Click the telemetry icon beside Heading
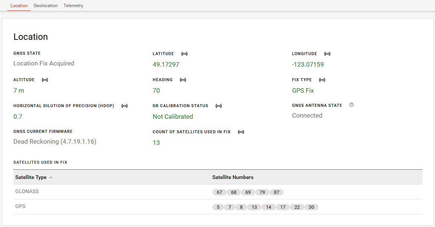435x227 pixels. click(183, 80)
